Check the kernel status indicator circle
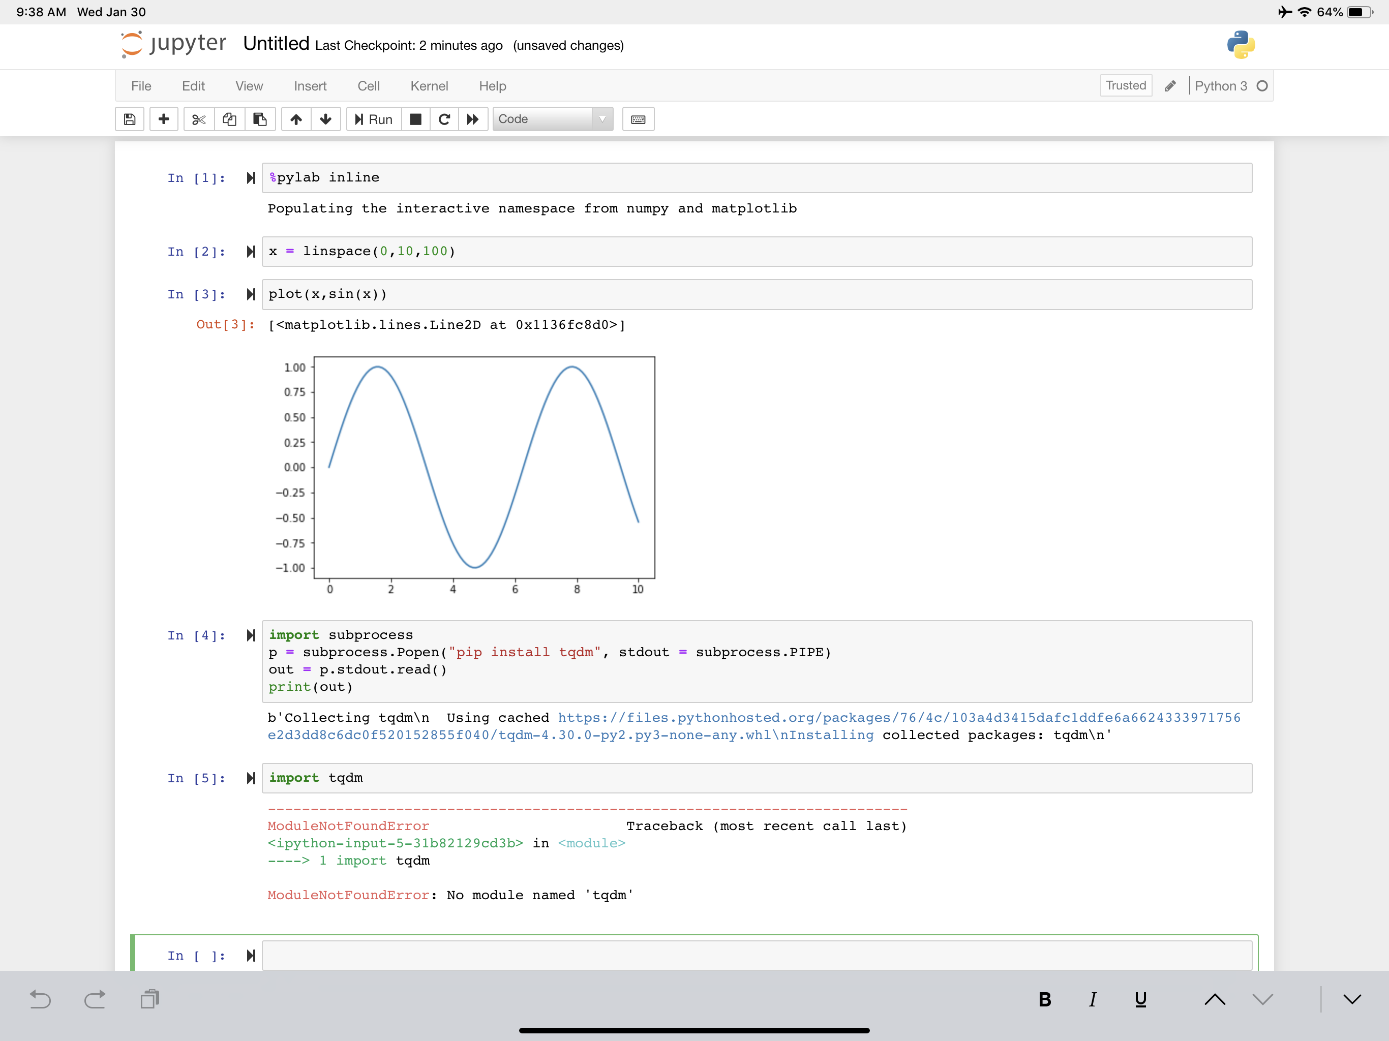 tap(1263, 86)
